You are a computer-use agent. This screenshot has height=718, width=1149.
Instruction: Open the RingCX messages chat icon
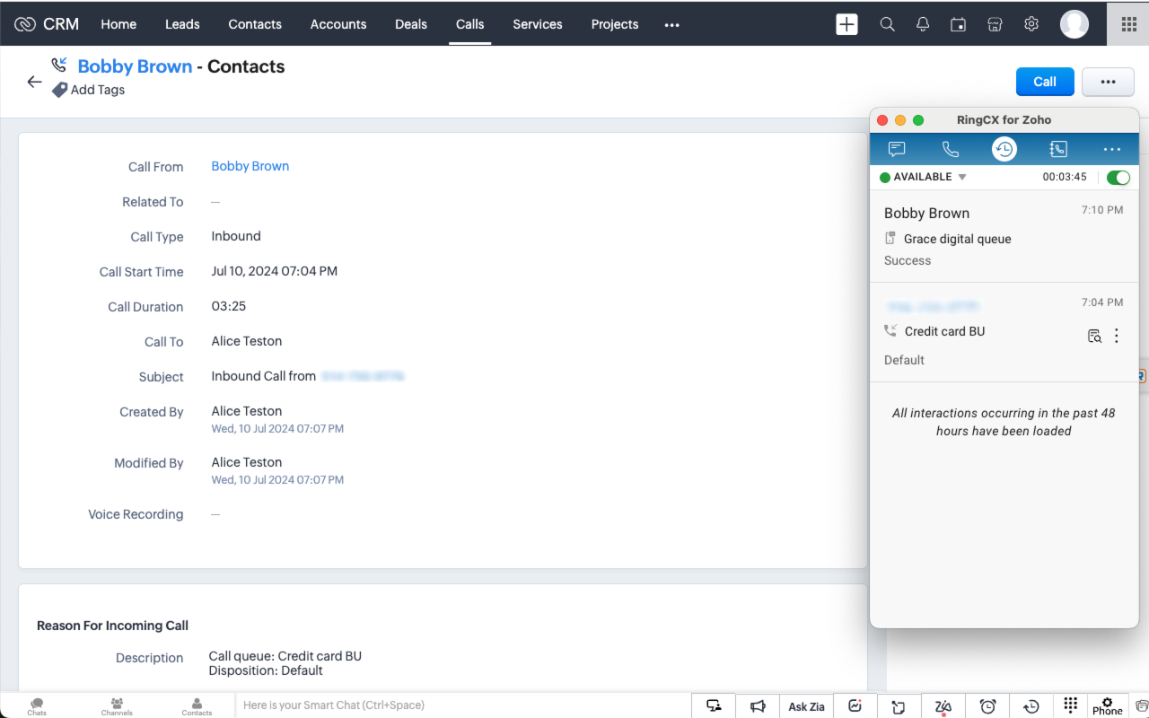896,149
